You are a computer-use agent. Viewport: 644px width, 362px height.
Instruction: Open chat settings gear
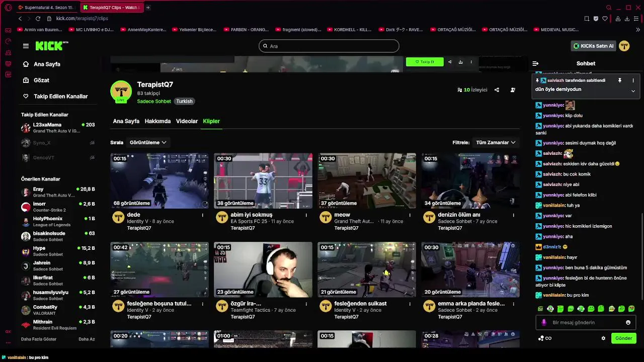pos(603,338)
